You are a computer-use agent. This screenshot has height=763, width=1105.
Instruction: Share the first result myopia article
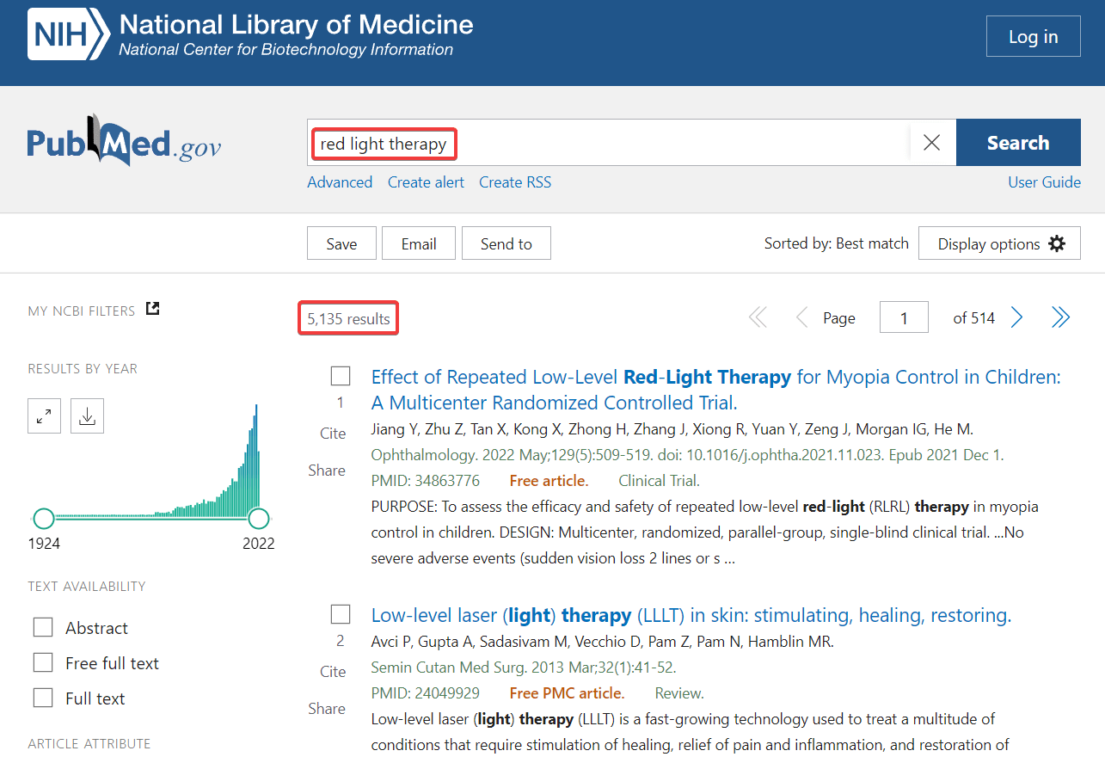point(327,471)
